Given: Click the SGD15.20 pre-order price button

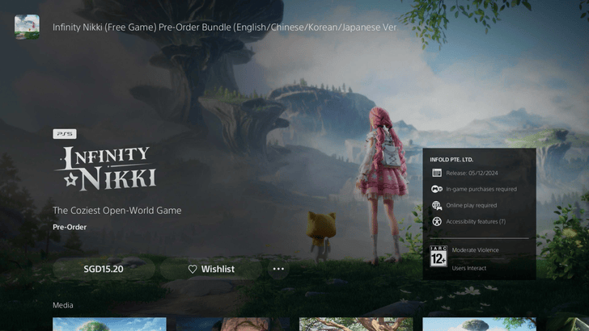Looking at the screenshot, I should 104,269.
